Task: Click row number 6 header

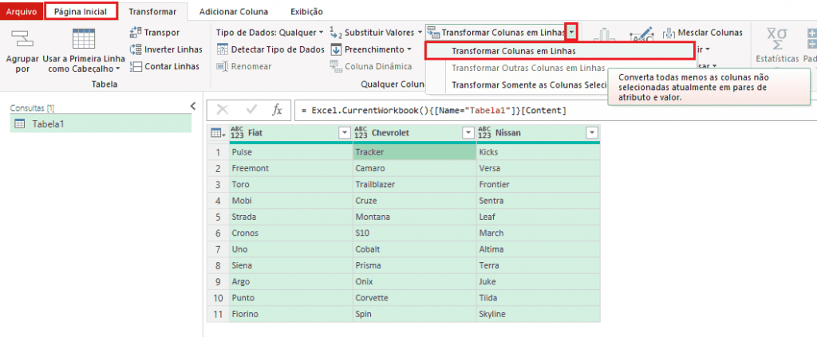Action: [219, 233]
